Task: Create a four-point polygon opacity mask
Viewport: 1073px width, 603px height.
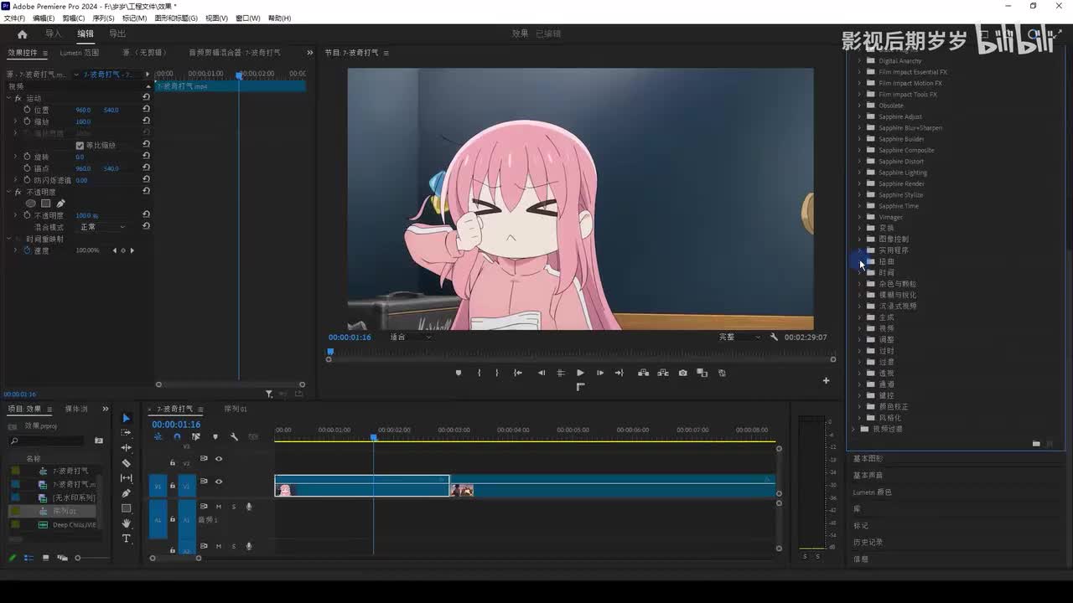Action: [x=46, y=204]
